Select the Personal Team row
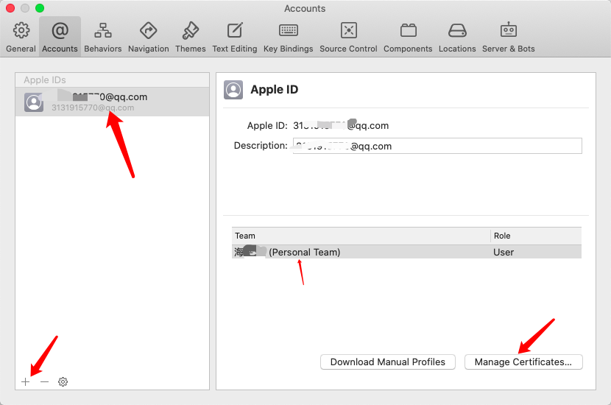Image resolution: width=611 pixels, height=405 pixels. [x=406, y=252]
